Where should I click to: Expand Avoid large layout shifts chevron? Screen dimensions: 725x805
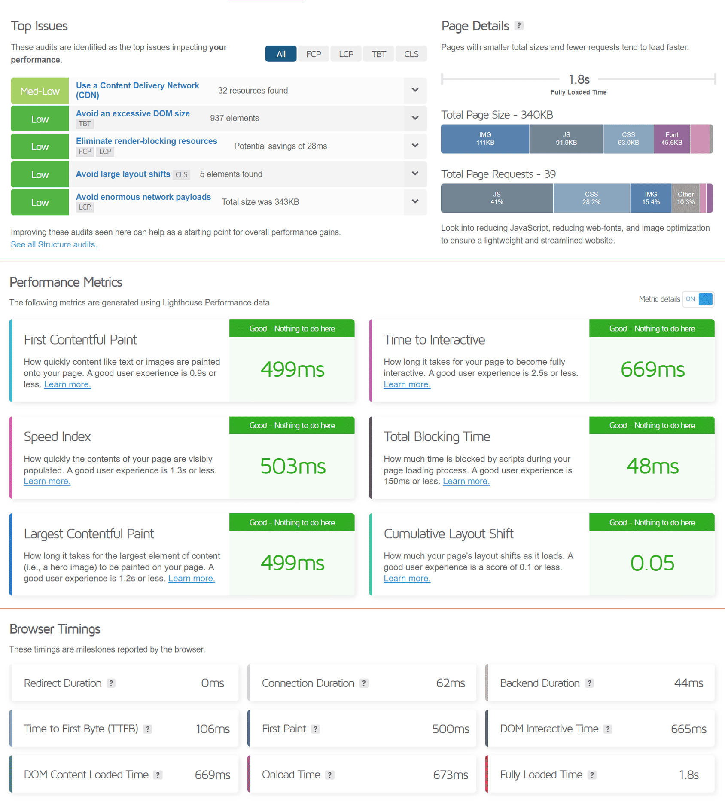click(415, 174)
